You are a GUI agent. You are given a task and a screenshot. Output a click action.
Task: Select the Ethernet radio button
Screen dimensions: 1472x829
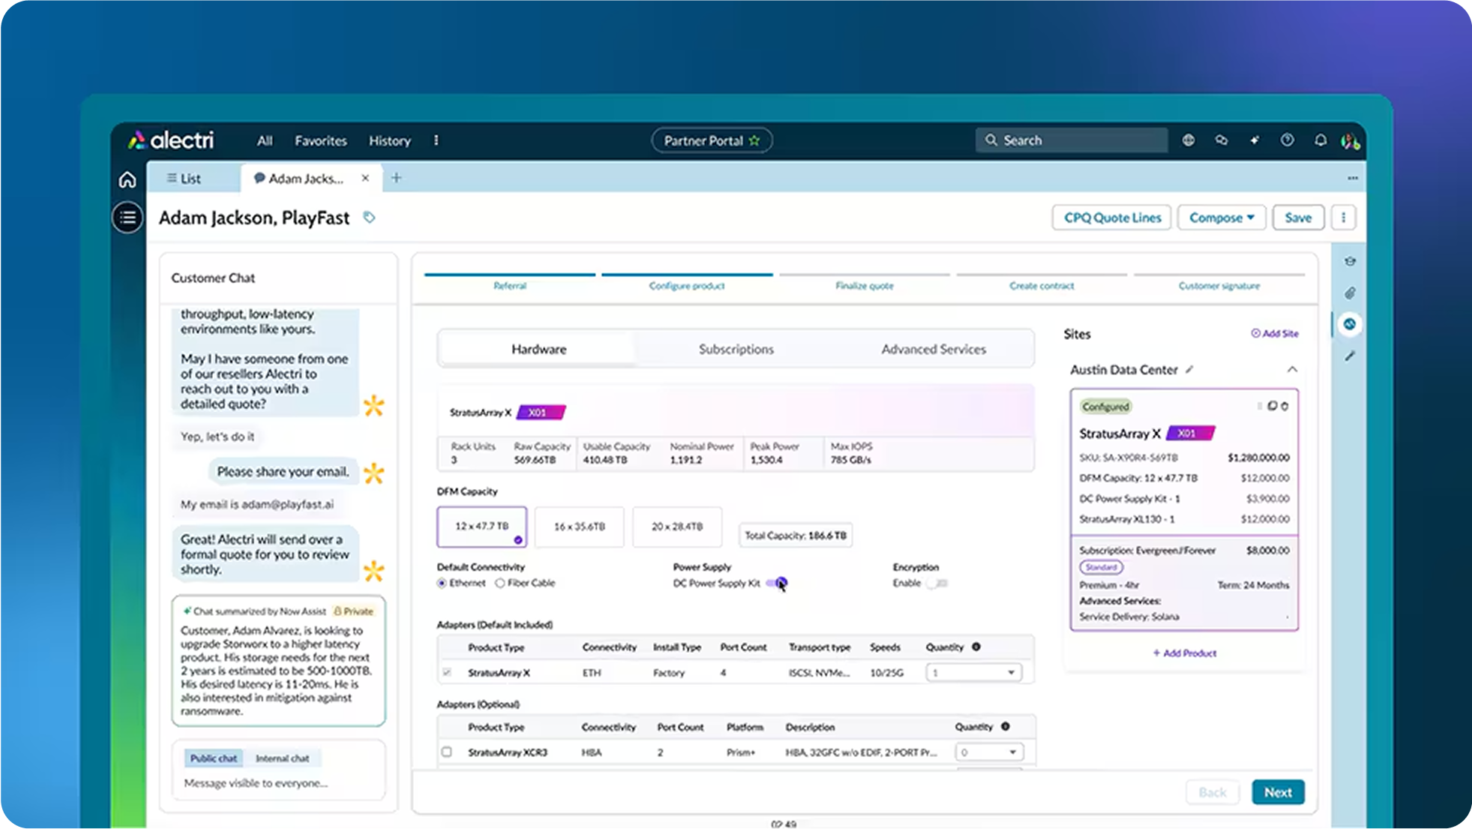click(x=442, y=583)
